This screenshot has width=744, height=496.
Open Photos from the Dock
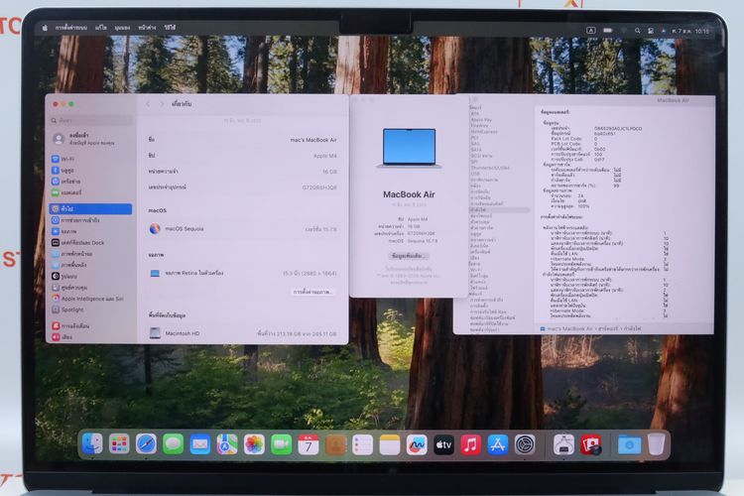(254, 444)
